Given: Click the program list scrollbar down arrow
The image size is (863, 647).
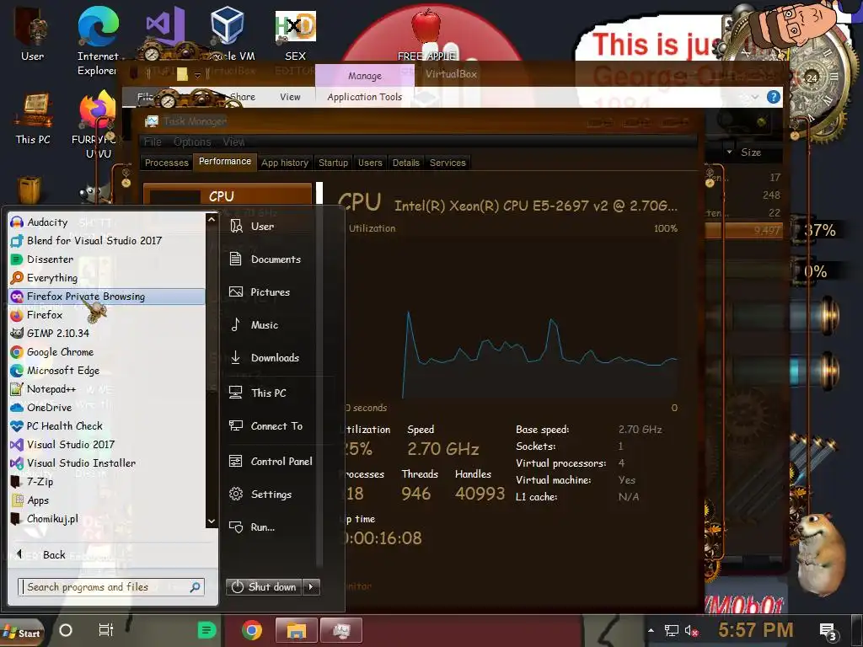Looking at the screenshot, I should click(212, 521).
